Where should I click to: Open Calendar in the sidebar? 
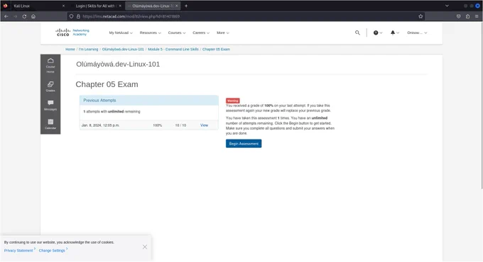[50, 124]
